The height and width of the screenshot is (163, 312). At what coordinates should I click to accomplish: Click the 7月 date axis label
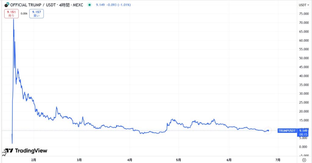click(278, 160)
